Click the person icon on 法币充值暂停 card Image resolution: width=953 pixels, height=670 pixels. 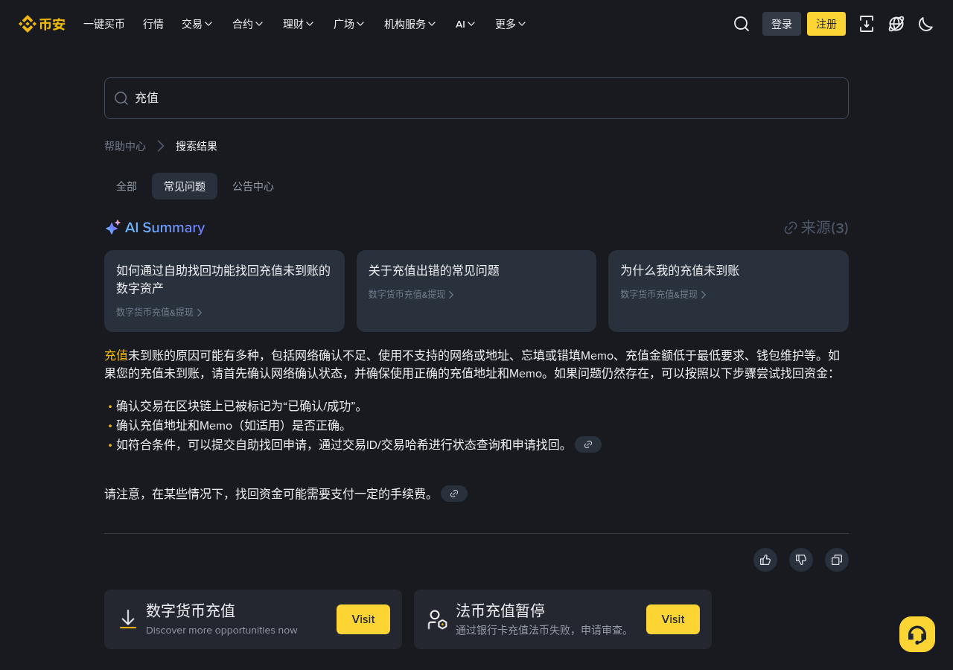pos(437,619)
